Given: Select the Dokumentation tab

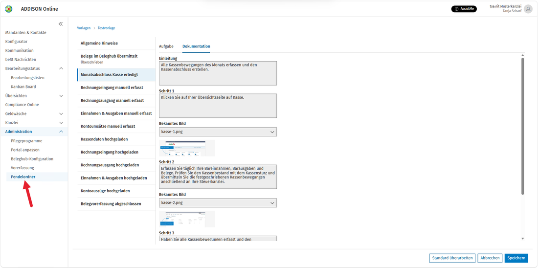Looking at the screenshot, I should click(196, 46).
